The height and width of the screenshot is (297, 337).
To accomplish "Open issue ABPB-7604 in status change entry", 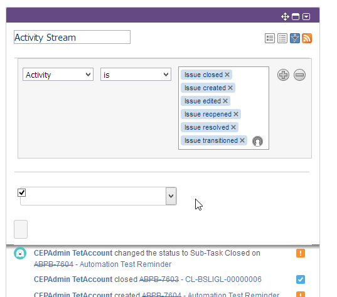I will (x=53, y=264).
